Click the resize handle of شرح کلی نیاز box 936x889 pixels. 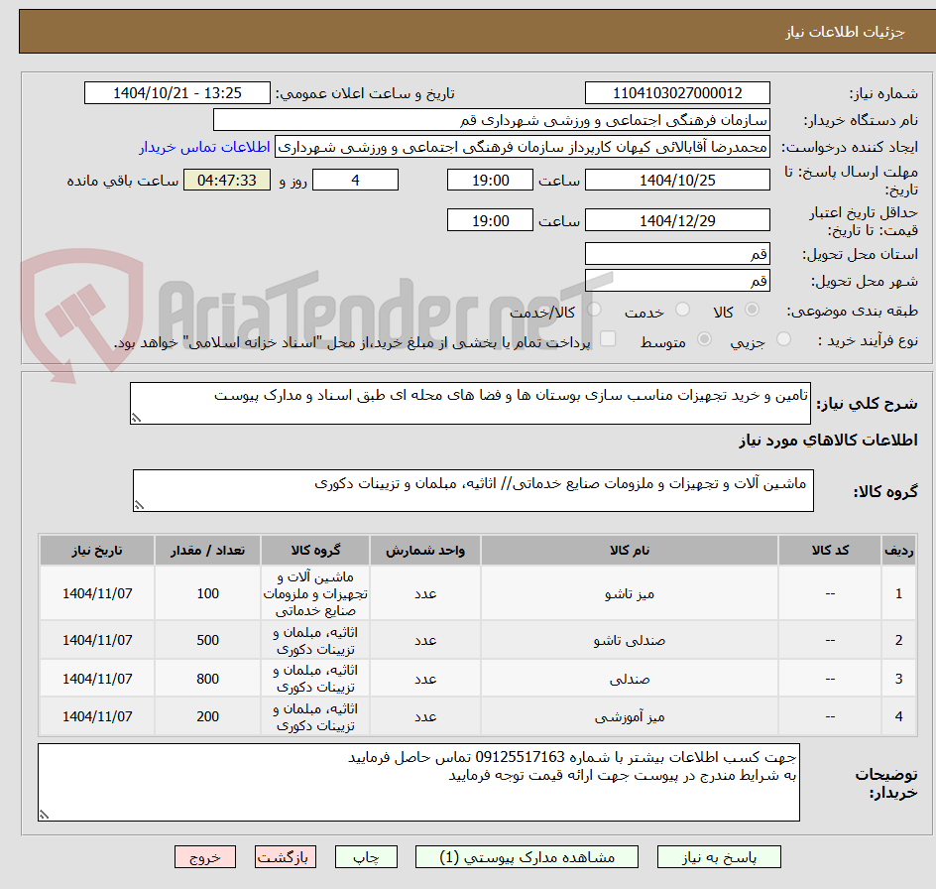point(136,419)
